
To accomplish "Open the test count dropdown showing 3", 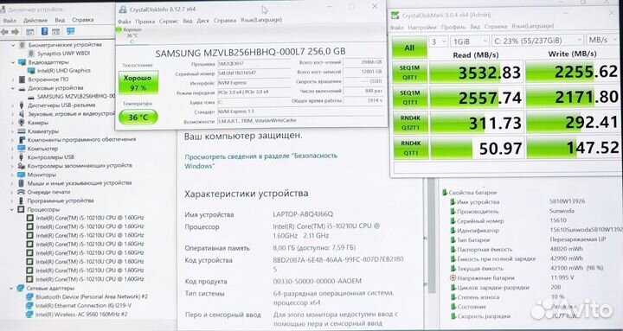I will (x=438, y=41).
